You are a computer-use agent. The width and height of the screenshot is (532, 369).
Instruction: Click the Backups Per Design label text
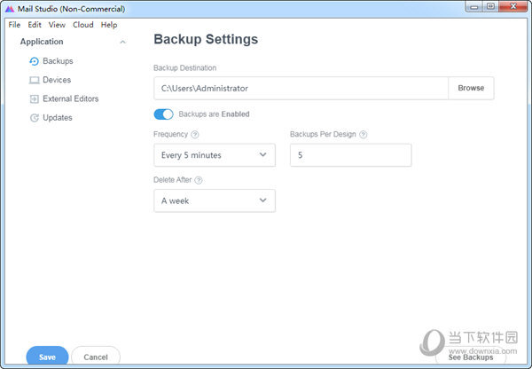coord(323,135)
